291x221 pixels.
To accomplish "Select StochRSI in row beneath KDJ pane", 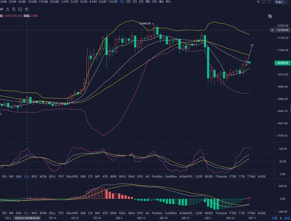I will (x=72, y=176).
